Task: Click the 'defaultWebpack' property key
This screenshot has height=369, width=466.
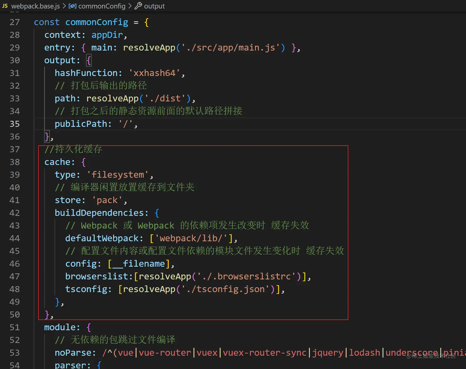Action: (x=102, y=238)
